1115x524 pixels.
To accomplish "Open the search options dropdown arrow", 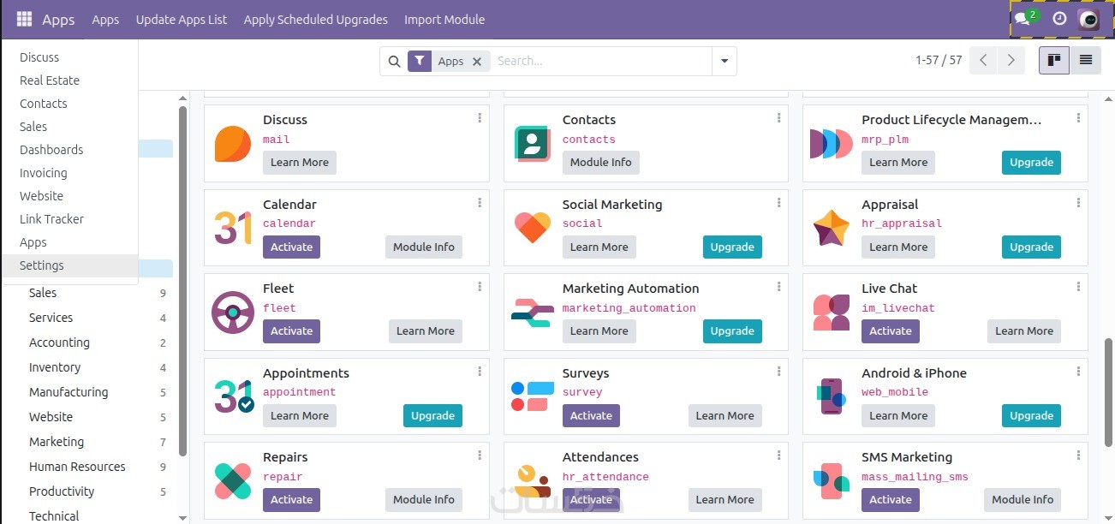I will coord(724,62).
